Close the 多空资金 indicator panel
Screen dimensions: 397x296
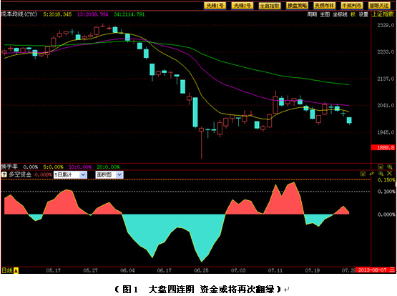tap(389, 173)
